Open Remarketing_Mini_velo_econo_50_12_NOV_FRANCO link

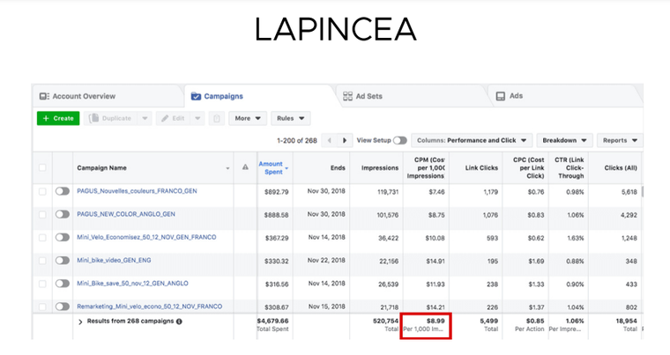click(x=150, y=307)
